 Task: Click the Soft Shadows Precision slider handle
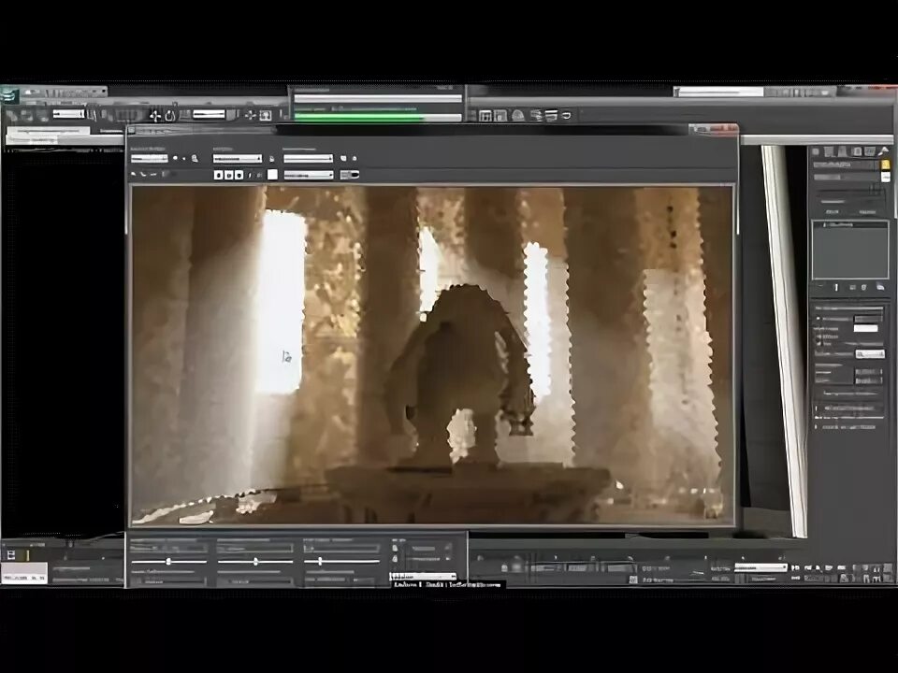pos(255,562)
